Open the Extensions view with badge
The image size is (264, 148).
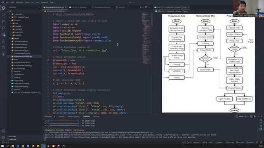pos(3,35)
